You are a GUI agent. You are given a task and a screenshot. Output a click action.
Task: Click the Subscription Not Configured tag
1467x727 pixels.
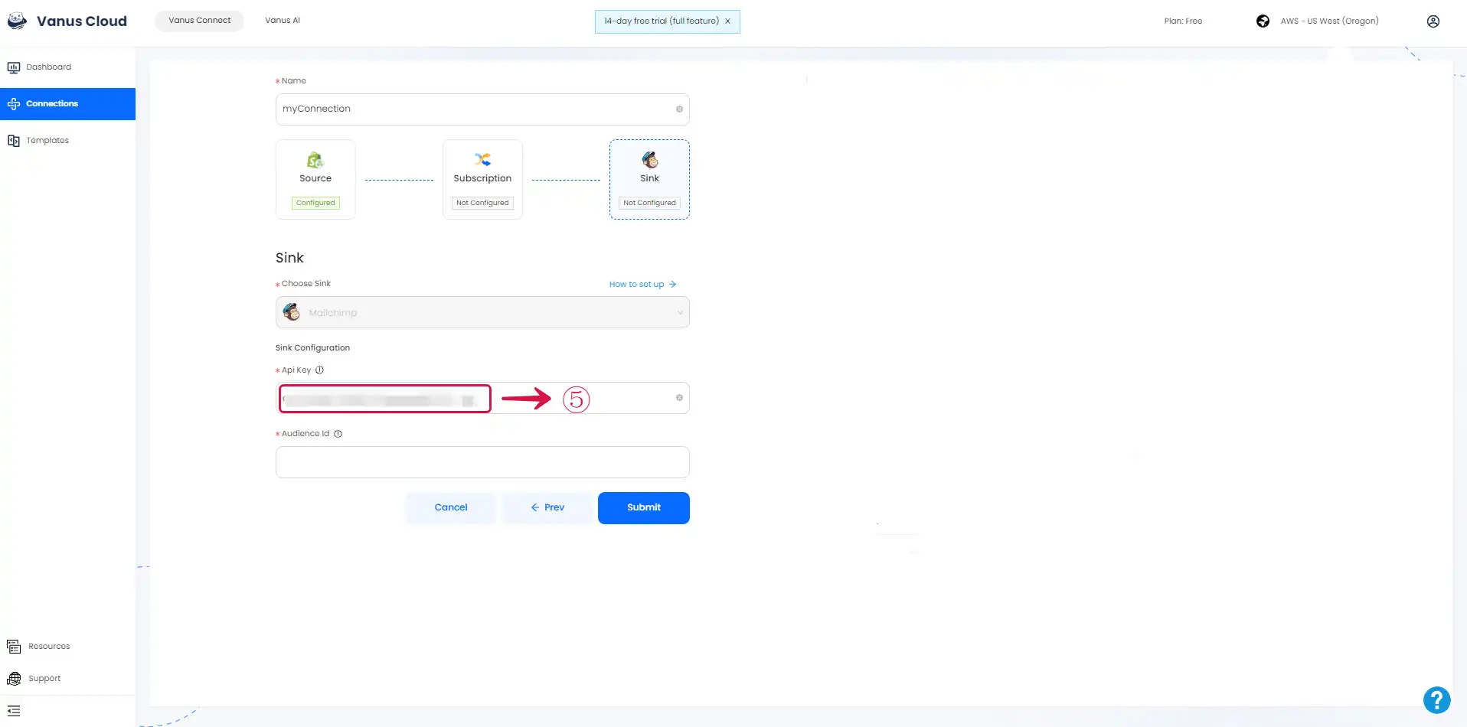(x=482, y=203)
